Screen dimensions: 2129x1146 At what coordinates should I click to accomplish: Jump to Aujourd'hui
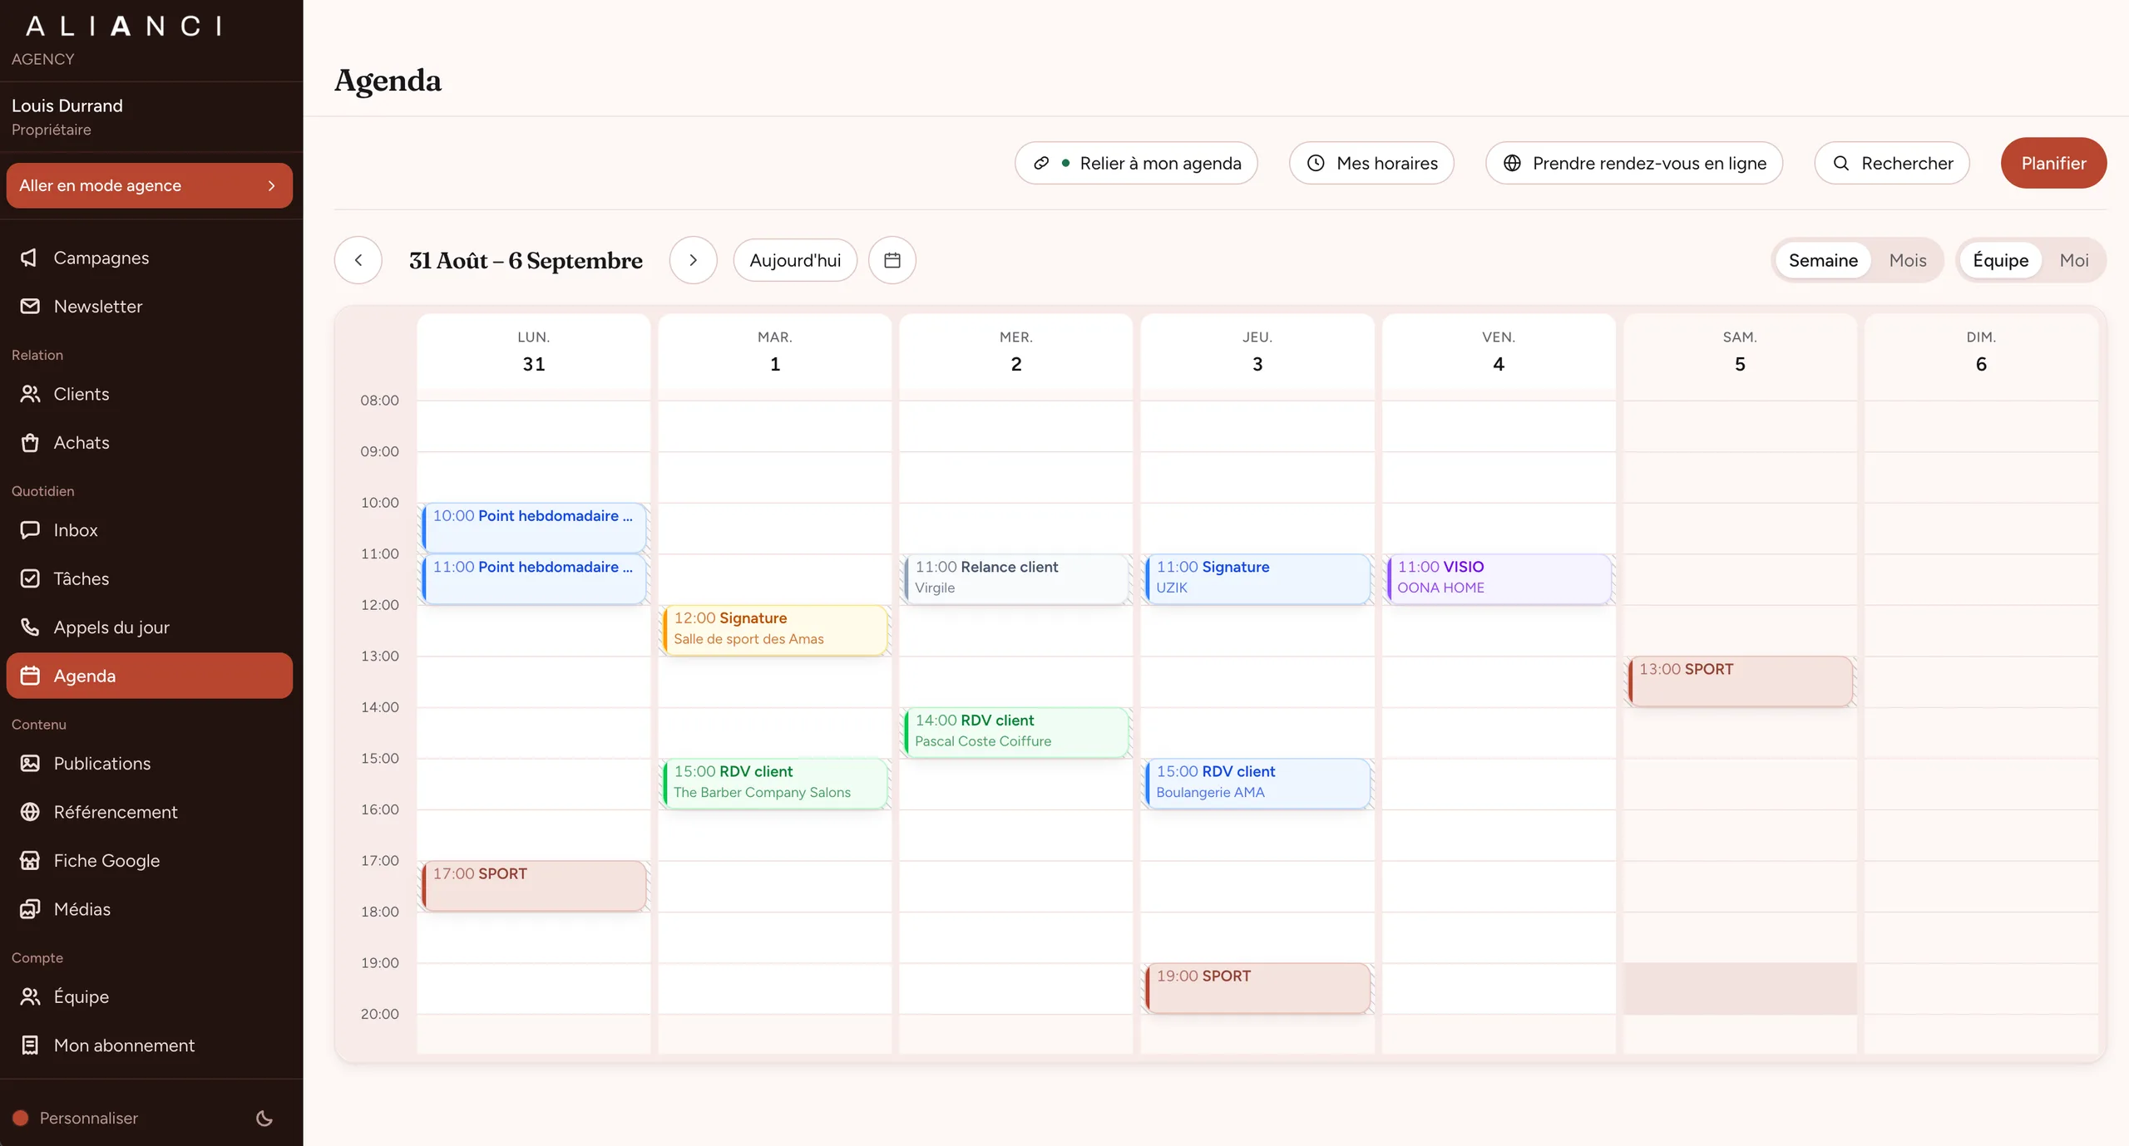[795, 260]
